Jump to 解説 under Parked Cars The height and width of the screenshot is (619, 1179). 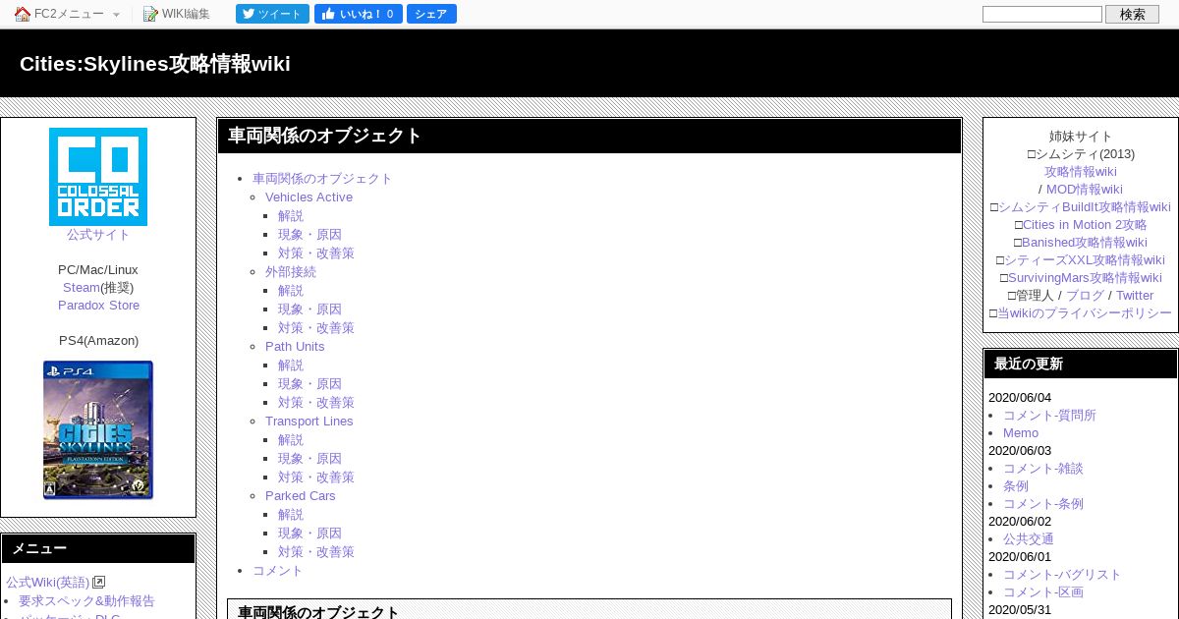point(291,515)
